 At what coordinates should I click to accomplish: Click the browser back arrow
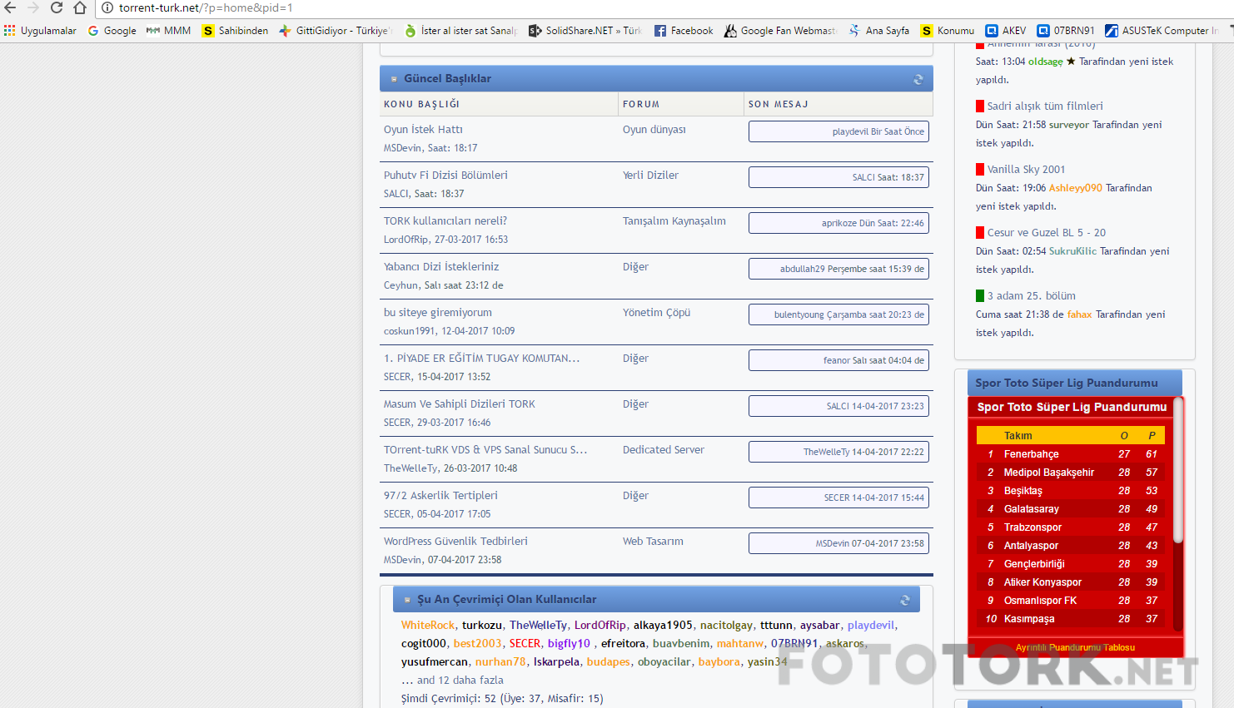10,8
